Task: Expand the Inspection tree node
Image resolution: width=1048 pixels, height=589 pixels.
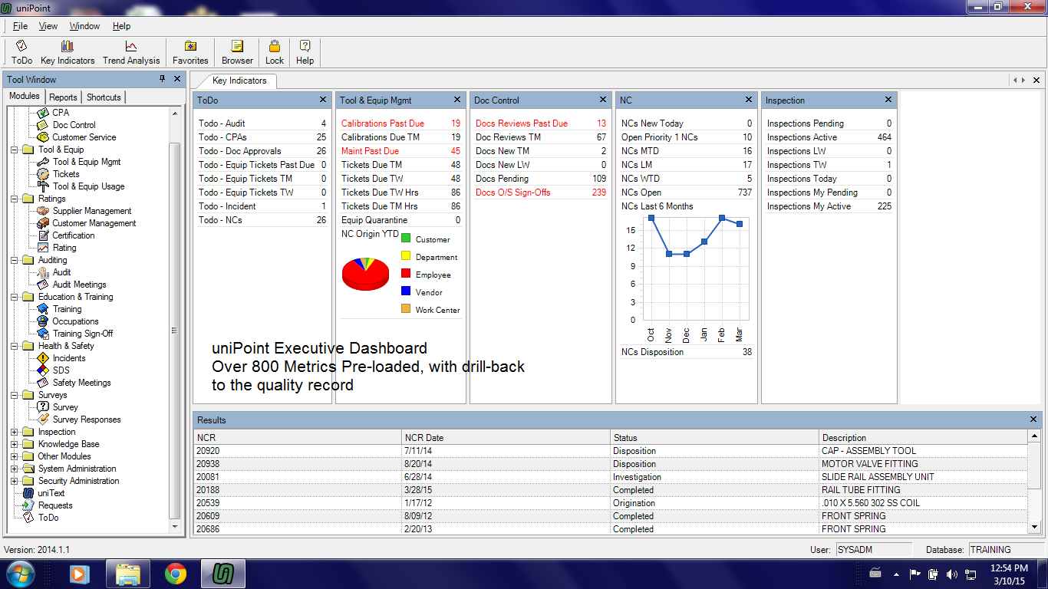Action: coord(15,432)
